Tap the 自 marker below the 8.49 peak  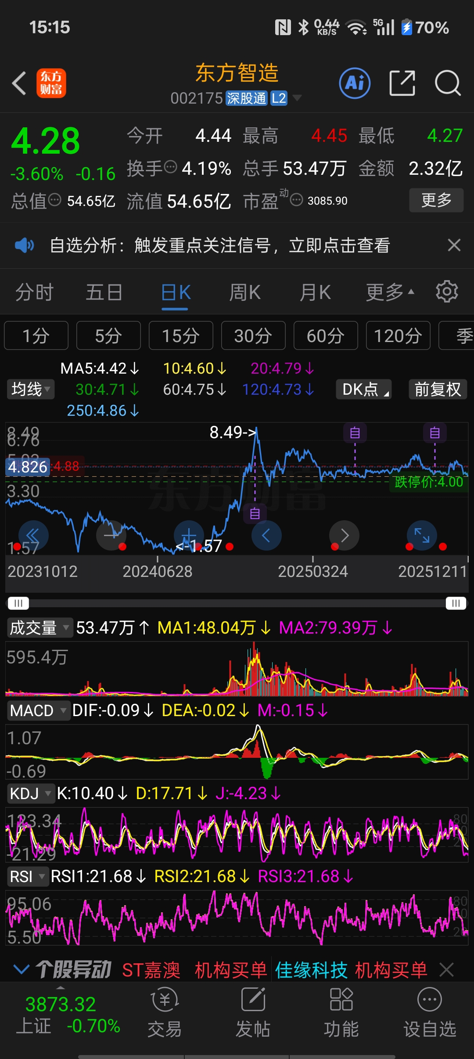tap(255, 514)
